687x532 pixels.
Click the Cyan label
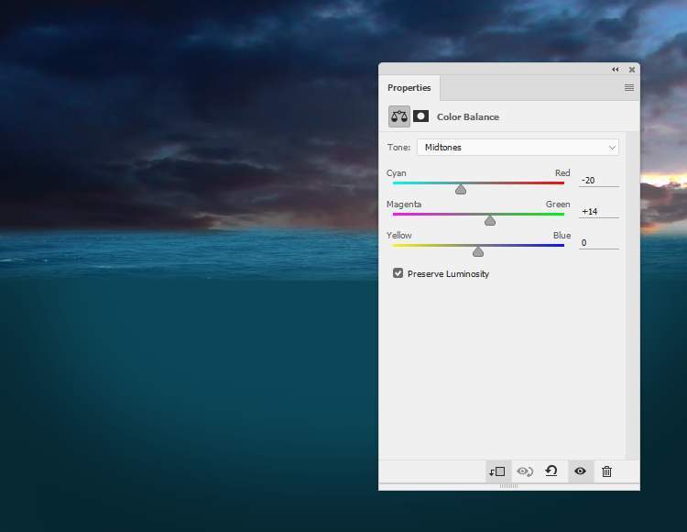click(x=396, y=173)
